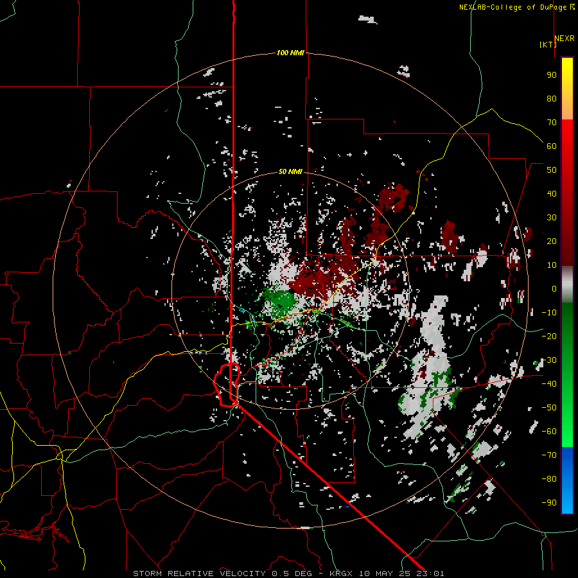Image resolution: width=578 pixels, height=578 pixels.
Task: Choose the -80 value on the velocity scale
Action: point(549,479)
